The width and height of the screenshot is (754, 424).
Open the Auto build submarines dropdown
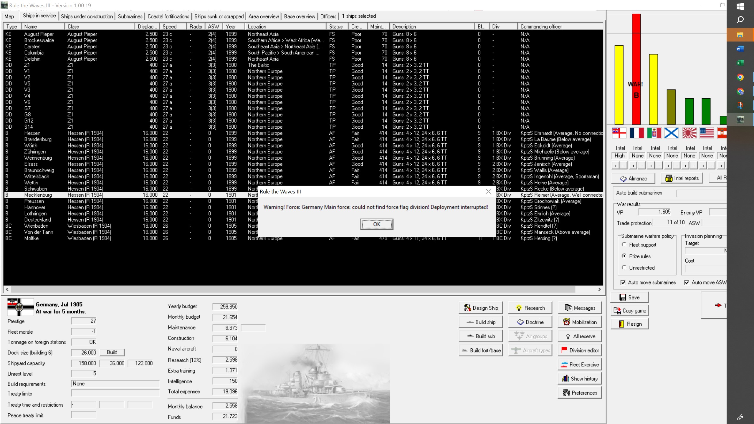pyautogui.click(x=701, y=193)
